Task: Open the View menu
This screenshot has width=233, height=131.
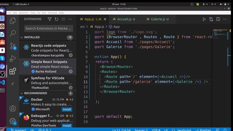Action: coord(33,13)
